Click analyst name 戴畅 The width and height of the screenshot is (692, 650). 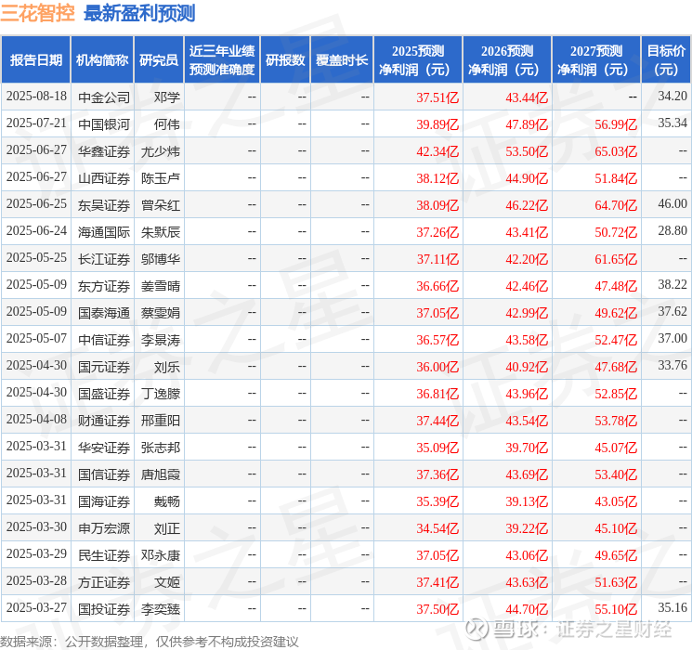click(167, 501)
